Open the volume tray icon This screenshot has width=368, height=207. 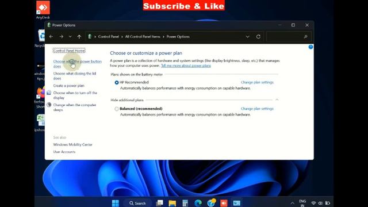[x=320, y=203]
